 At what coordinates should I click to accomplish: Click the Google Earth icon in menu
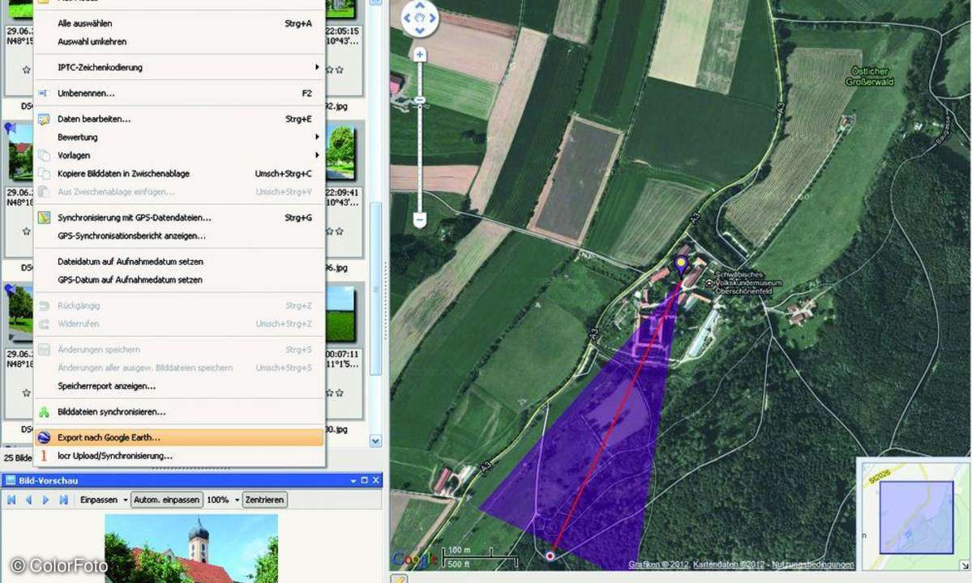pos(44,437)
